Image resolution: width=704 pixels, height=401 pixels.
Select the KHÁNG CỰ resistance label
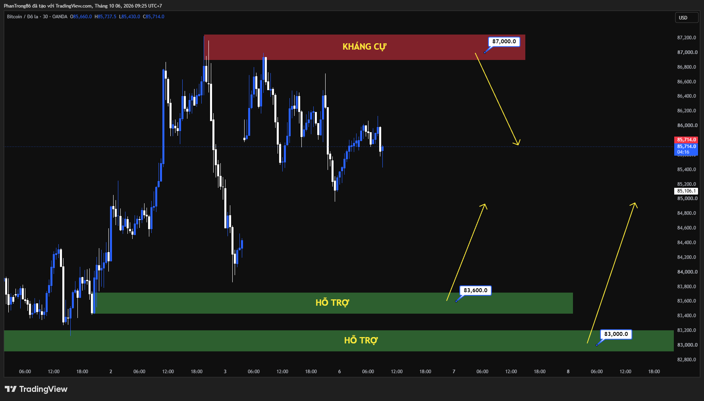[364, 47]
